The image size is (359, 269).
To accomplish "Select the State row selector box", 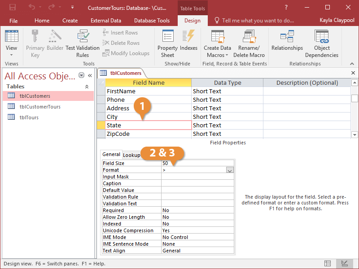I will (101, 126).
